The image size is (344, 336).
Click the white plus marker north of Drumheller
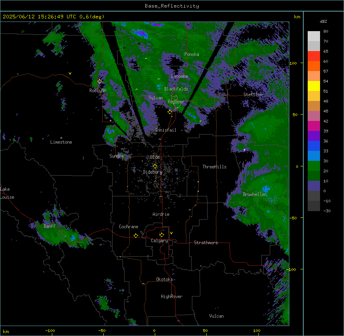point(244,150)
